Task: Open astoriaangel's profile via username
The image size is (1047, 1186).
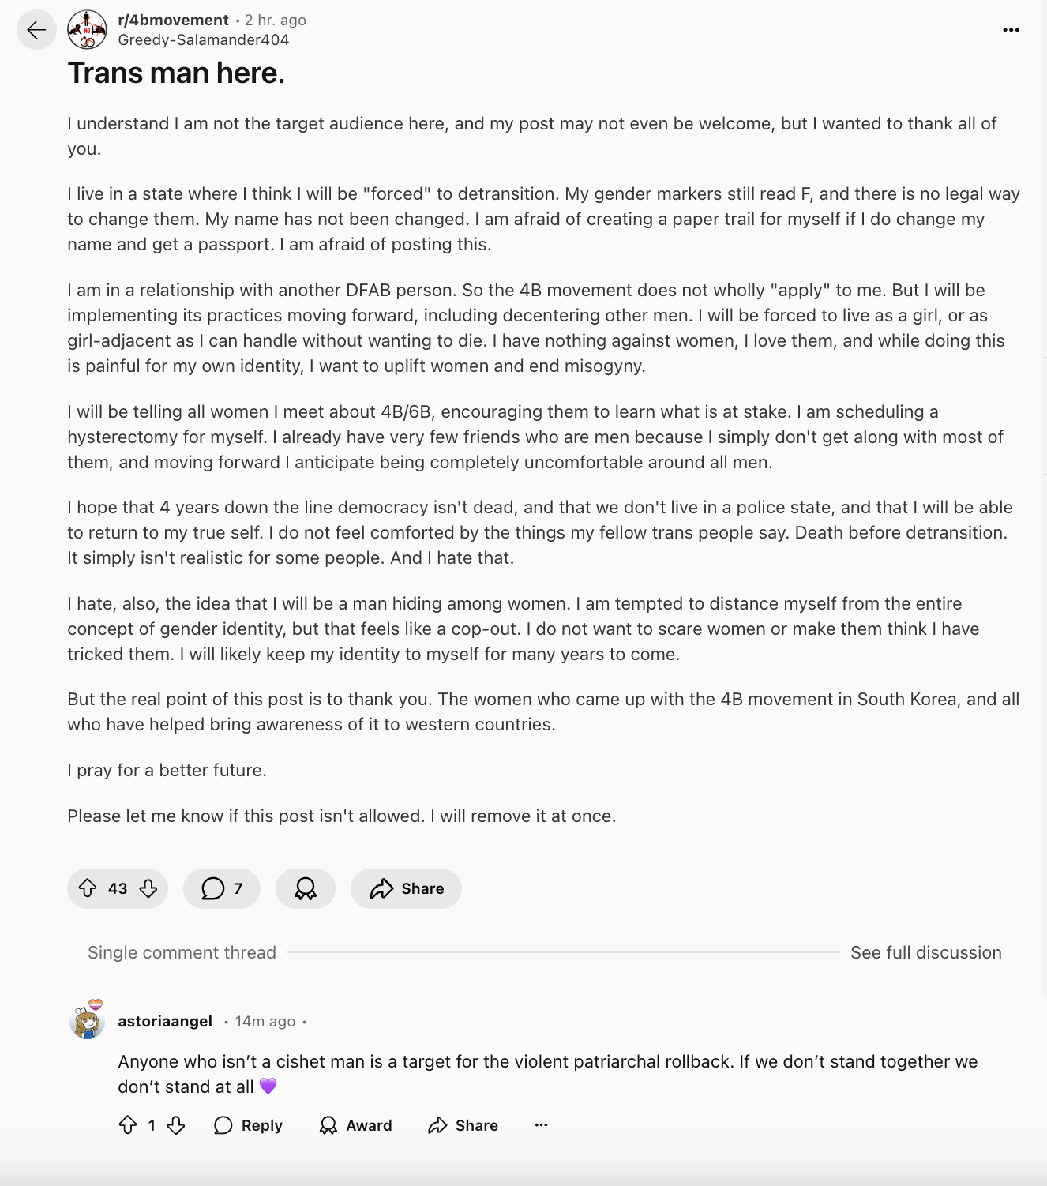Action: click(165, 1021)
